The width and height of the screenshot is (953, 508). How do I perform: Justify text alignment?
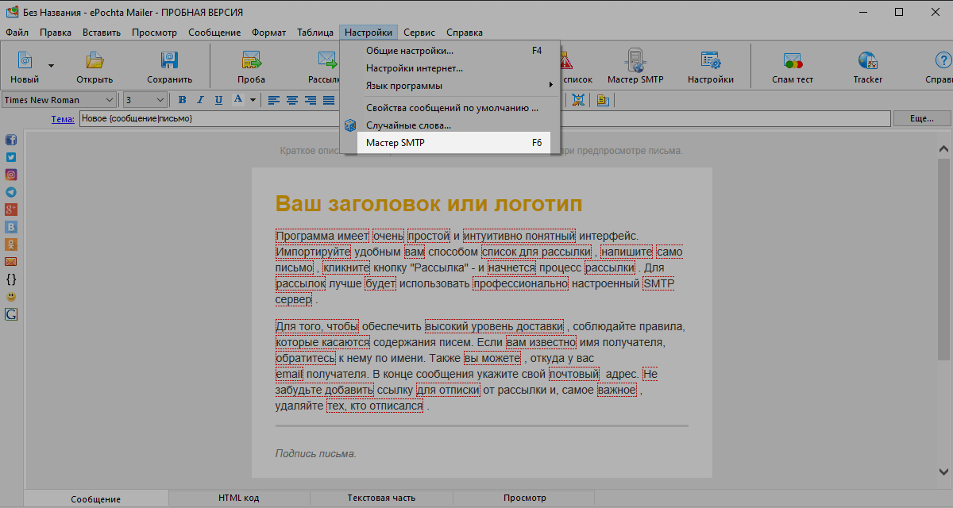pos(328,100)
